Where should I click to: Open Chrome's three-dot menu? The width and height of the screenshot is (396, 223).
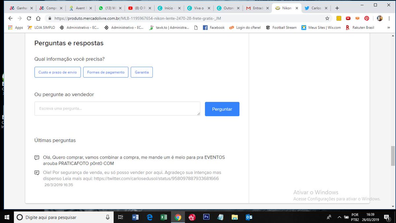point(389,19)
